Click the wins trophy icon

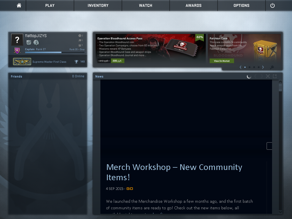point(76,62)
